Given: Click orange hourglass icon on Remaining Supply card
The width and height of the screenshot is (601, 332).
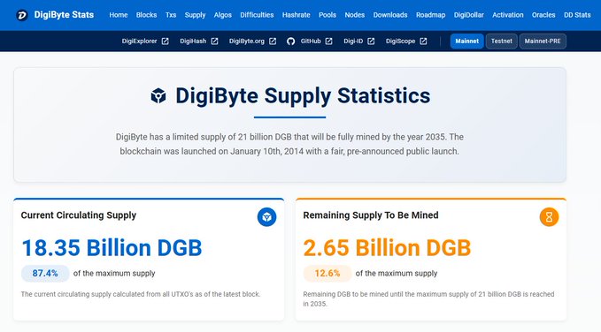Looking at the screenshot, I should click(550, 217).
